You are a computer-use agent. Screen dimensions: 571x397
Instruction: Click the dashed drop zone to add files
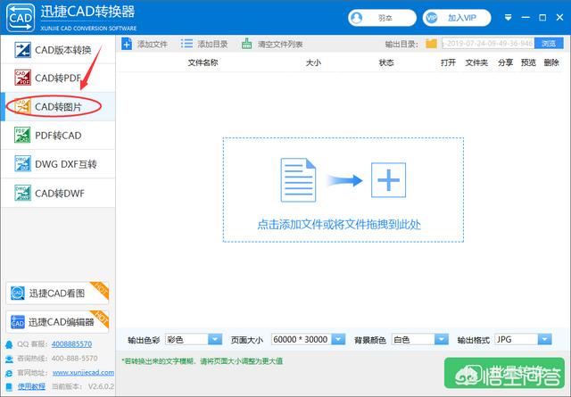coord(343,189)
